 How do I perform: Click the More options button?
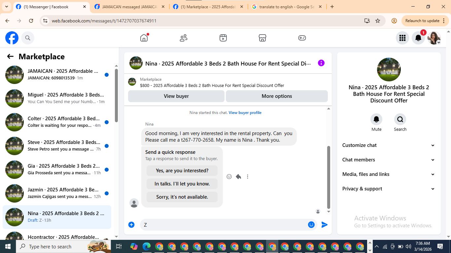click(x=277, y=96)
